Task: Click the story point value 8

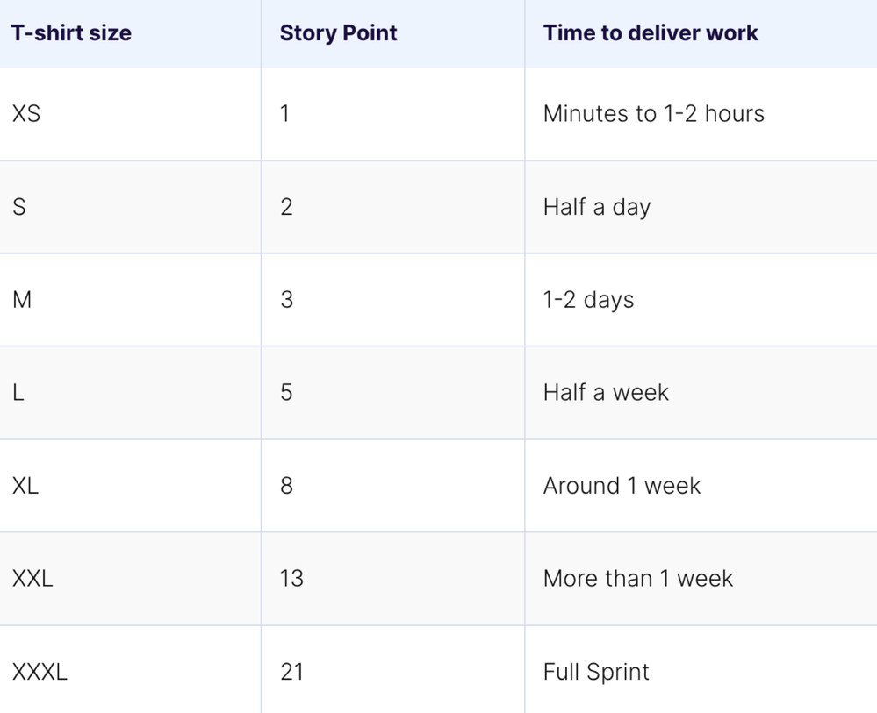Action: click(x=286, y=486)
